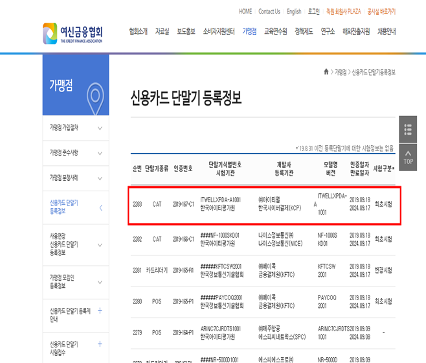Image resolution: width=426 pixels, height=363 pixels.
Task: Open 연구소 menu
Action: coord(328,32)
